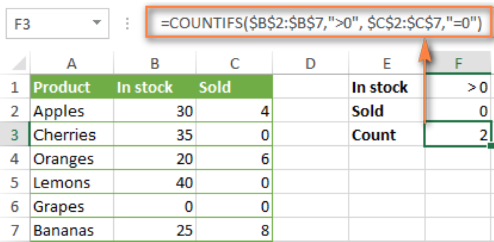Click empty cell D4
The width and height of the screenshot is (494, 242).
pos(311,158)
